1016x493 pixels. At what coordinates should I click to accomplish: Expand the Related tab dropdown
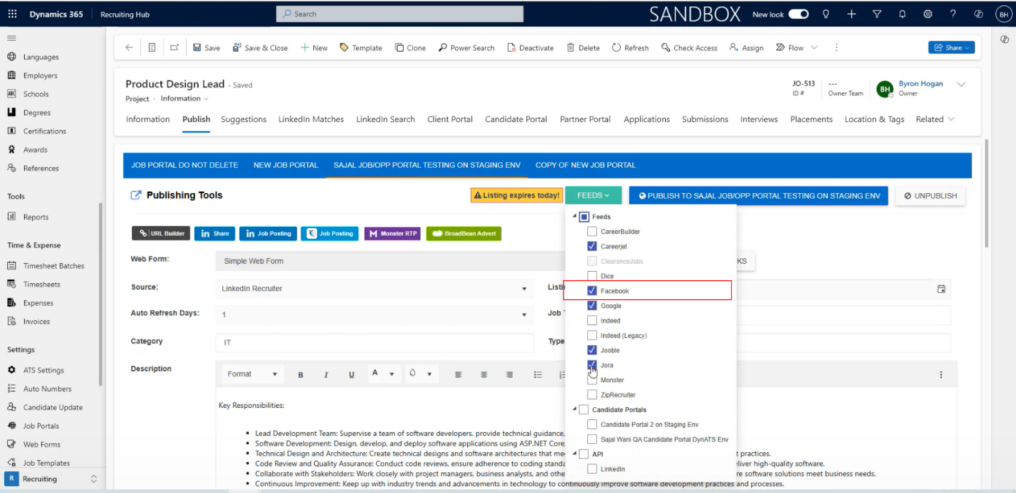click(x=951, y=119)
